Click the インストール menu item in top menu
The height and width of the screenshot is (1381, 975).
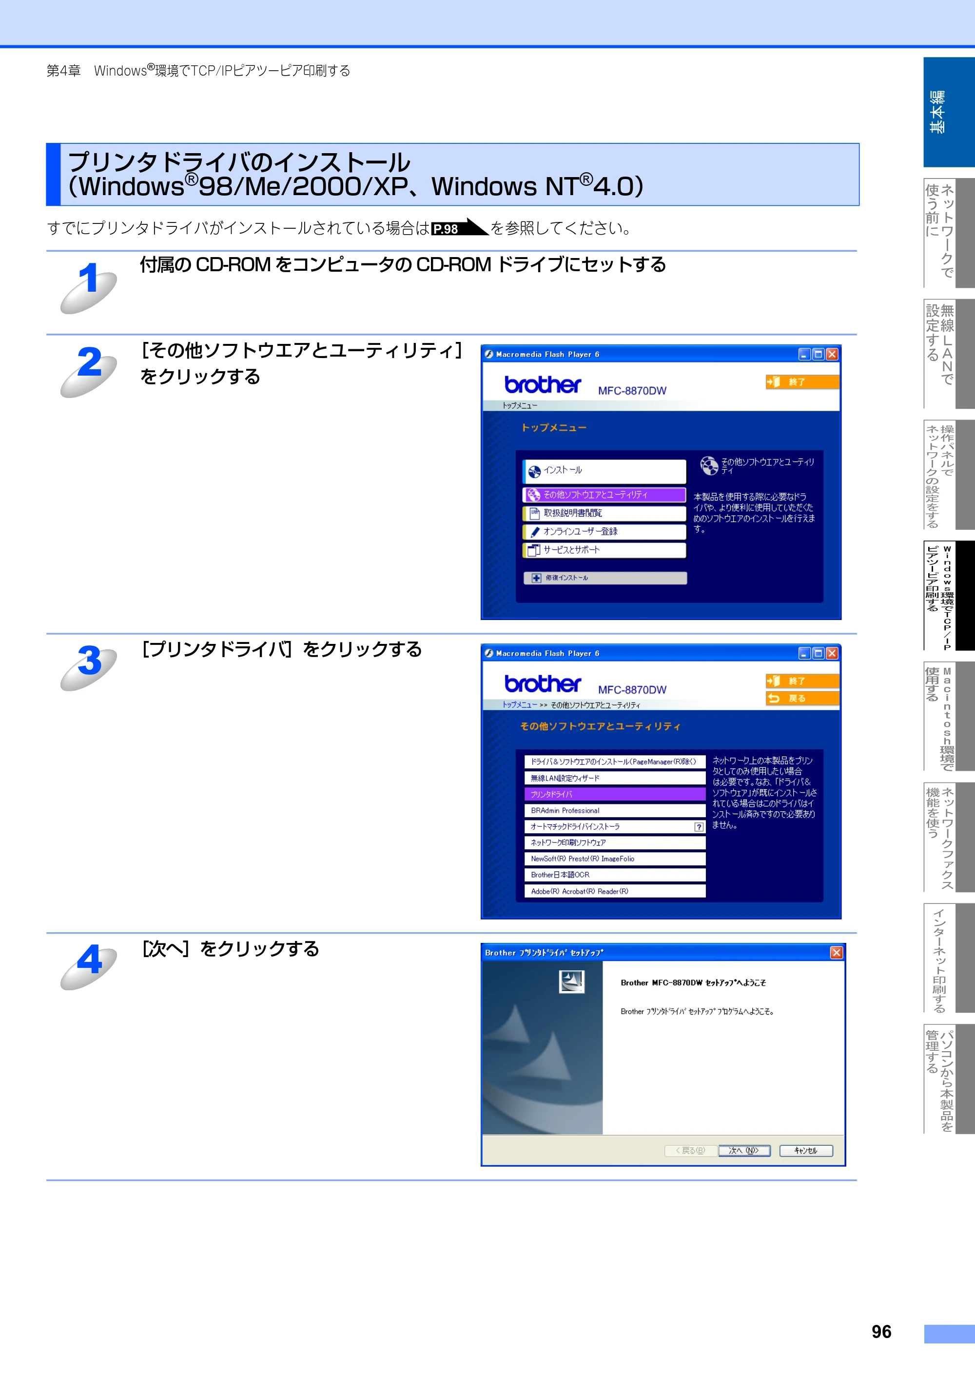point(604,471)
